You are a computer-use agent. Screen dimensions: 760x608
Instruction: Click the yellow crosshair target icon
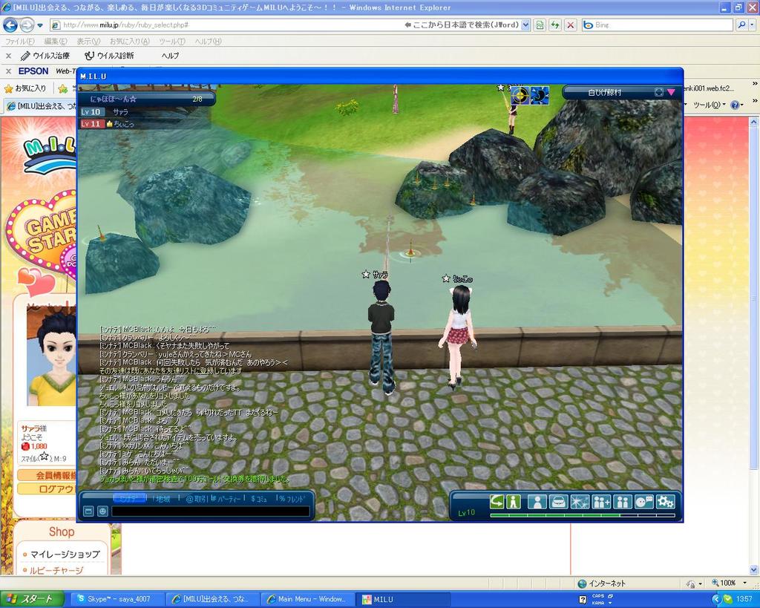pos(520,95)
